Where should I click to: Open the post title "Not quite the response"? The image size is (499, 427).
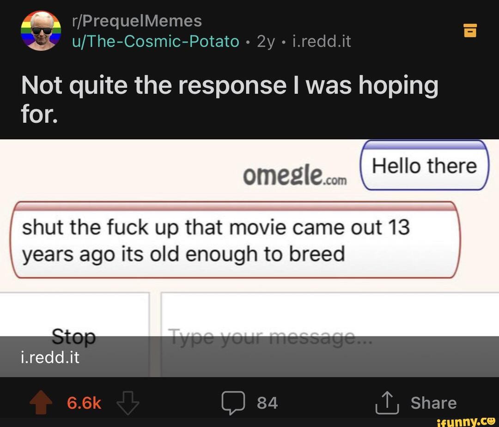click(x=230, y=99)
